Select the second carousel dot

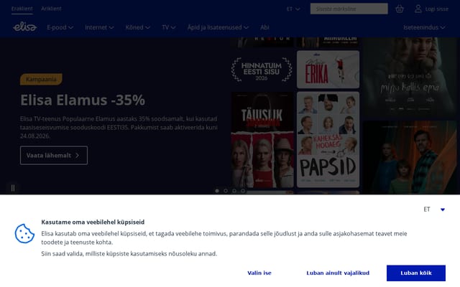tap(226, 191)
